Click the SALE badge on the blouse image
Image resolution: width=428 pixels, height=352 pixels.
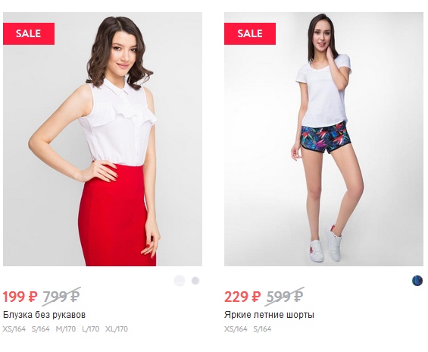coord(29,33)
